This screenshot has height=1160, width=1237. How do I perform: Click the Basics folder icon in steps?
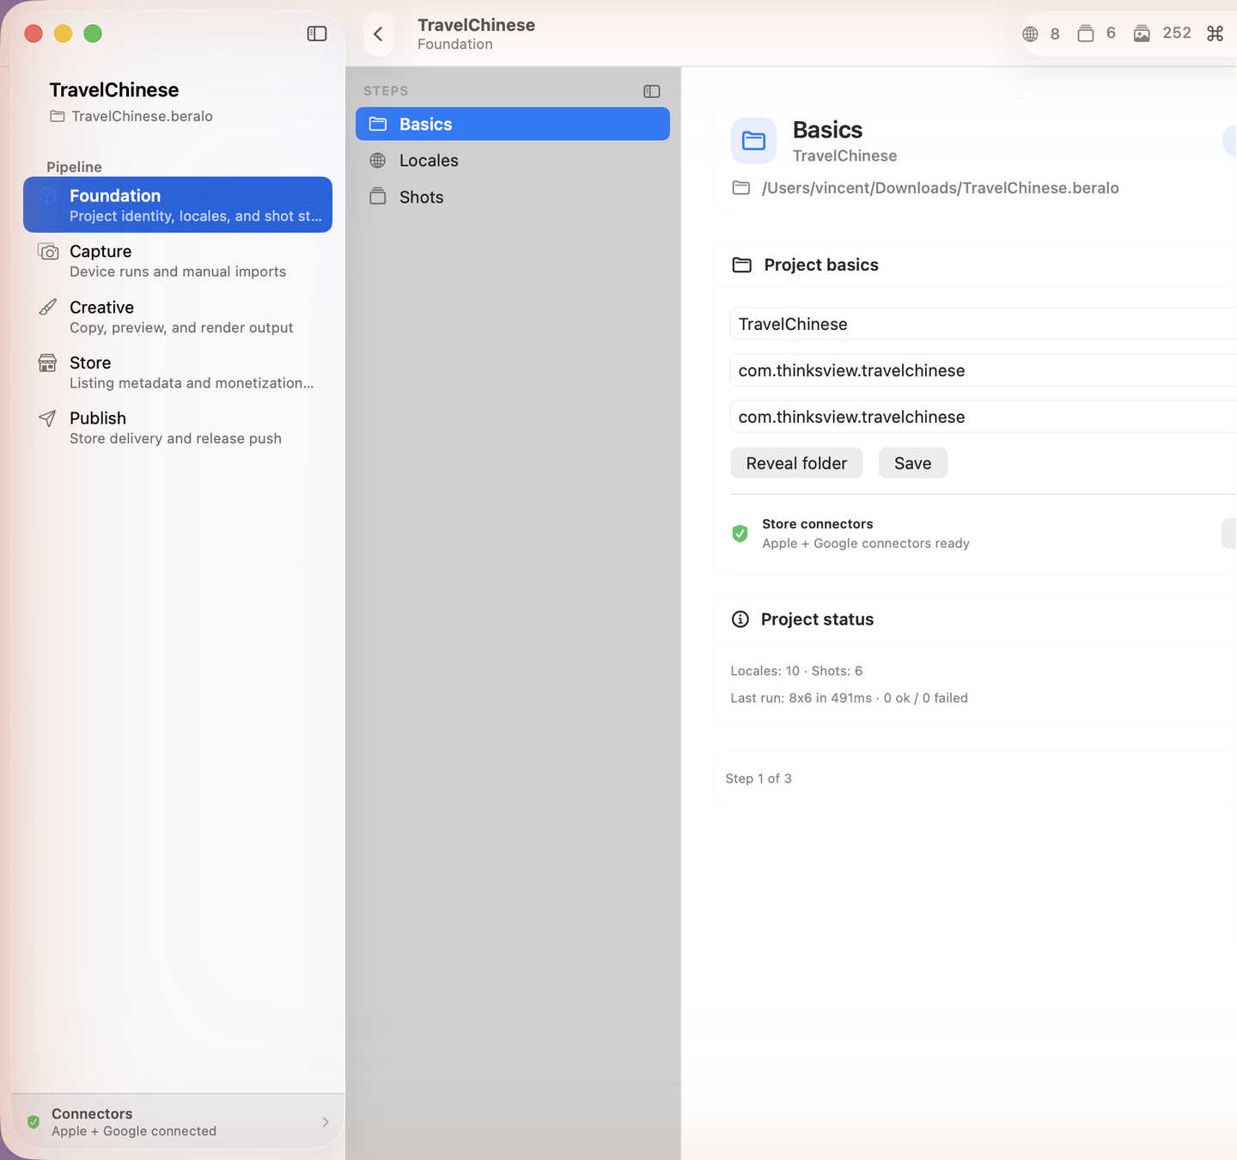(378, 124)
